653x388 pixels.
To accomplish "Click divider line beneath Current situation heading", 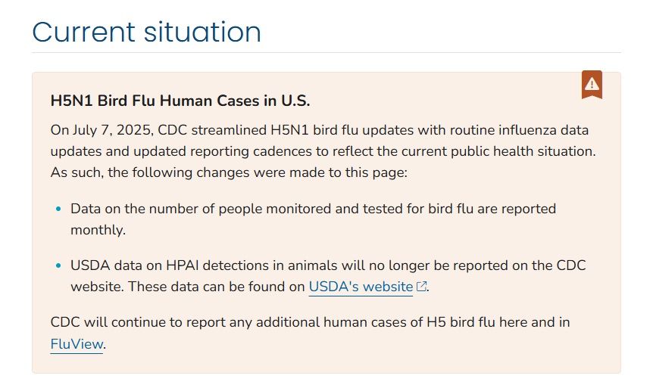I will (x=326, y=53).
